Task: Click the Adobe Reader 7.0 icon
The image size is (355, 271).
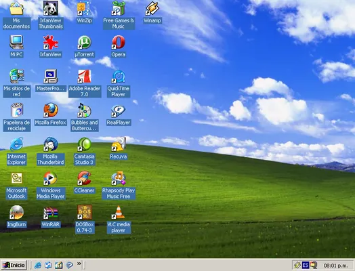Action: [84, 77]
